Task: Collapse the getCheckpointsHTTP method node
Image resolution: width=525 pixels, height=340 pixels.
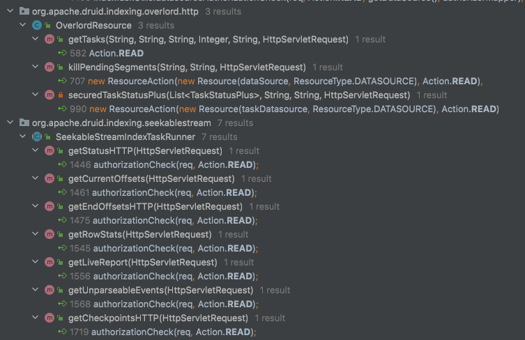Action: click(x=35, y=317)
